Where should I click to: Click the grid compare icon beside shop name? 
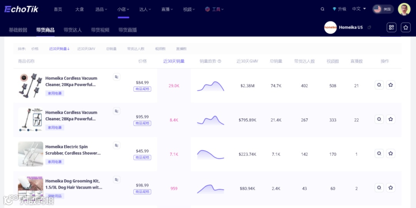pos(391,27)
